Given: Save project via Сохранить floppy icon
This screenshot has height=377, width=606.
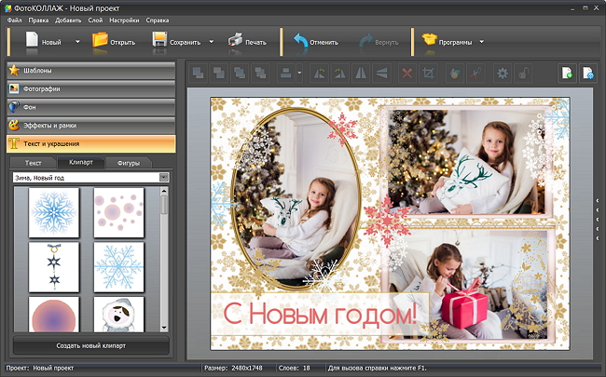Looking at the screenshot, I should coord(159,40).
